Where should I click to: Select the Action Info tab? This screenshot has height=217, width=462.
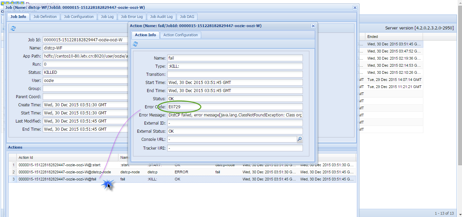(x=145, y=35)
